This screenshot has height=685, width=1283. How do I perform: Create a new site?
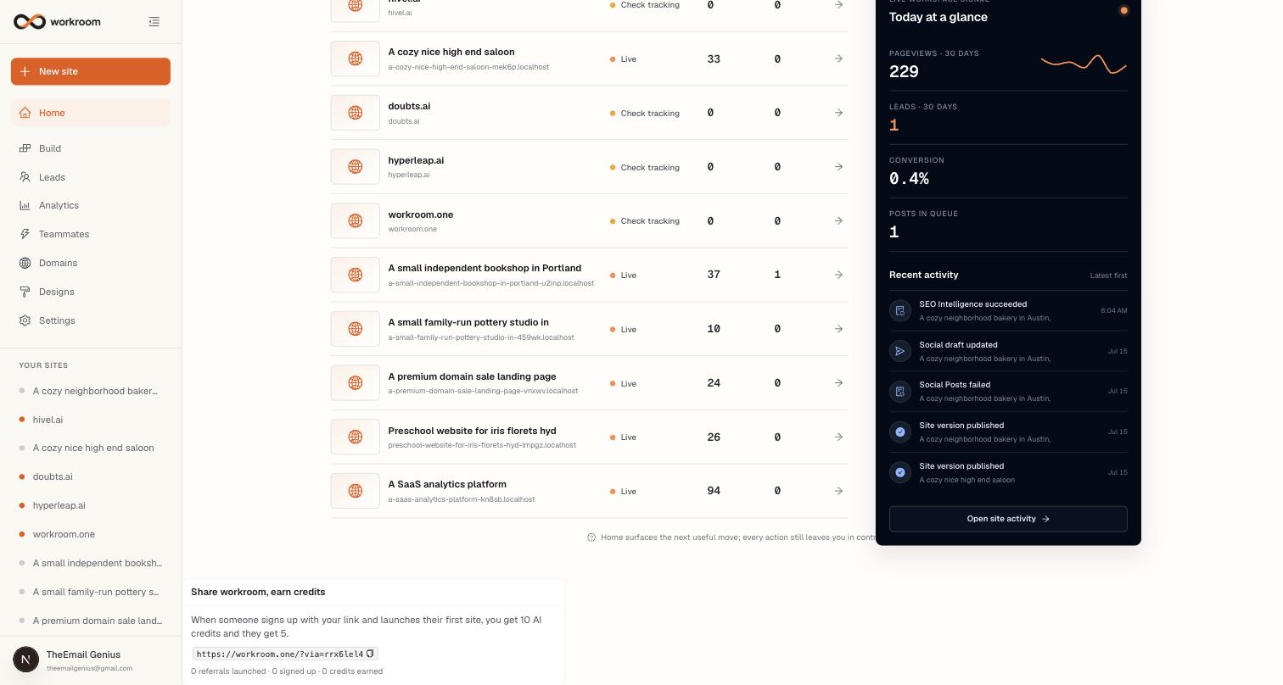(91, 71)
